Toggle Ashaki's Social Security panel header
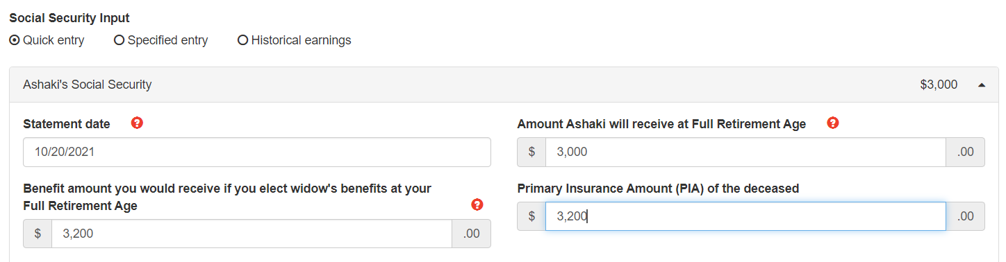The image size is (1006, 262). click(503, 85)
